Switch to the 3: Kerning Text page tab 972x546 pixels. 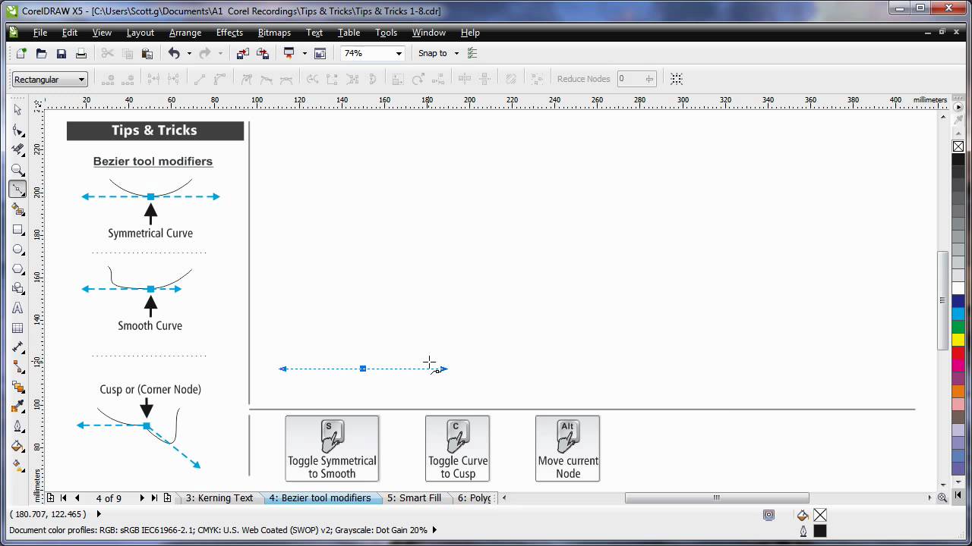pyautogui.click(x=219, y=498)
